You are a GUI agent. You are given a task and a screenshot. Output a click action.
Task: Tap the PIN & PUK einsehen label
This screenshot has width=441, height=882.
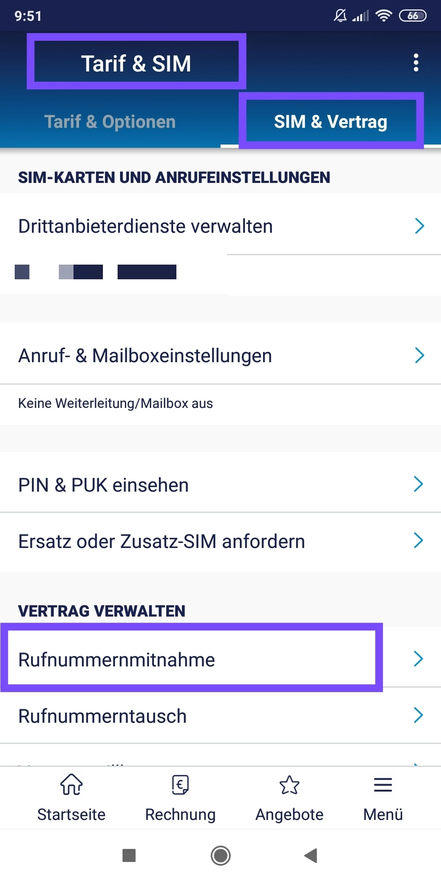[x=104, y=485]
